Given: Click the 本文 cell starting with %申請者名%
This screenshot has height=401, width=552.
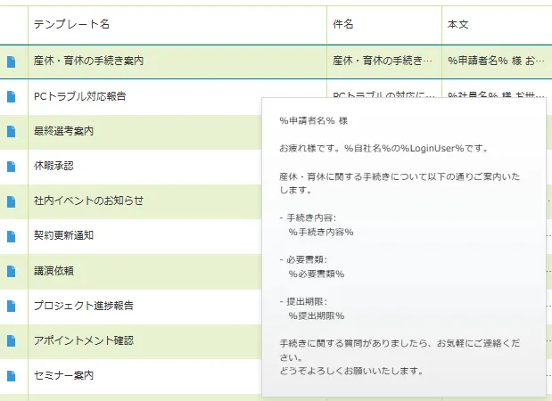Looking at the screenshot, I should tap(496, 61).
